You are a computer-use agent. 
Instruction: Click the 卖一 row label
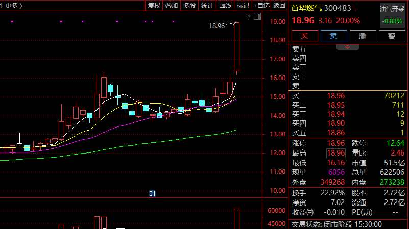point(299,86)
